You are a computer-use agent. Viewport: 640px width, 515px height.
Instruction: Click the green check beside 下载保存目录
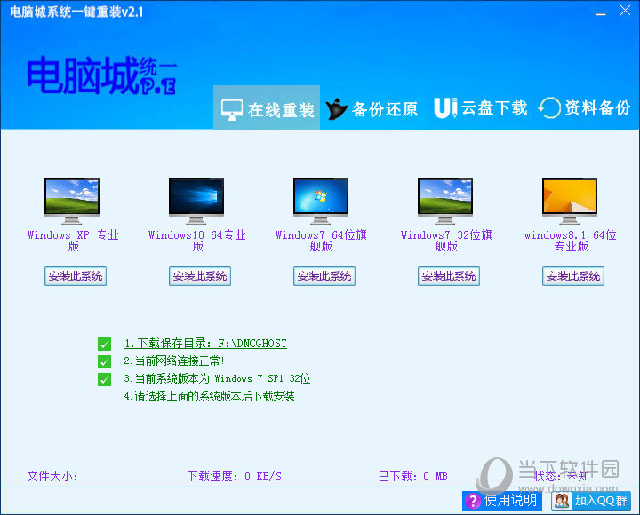tap(105, 345)
